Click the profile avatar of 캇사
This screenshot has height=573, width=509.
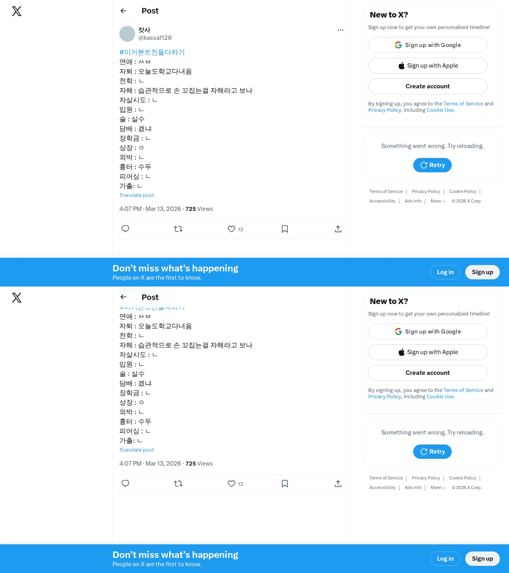click(x=127, y=34)
